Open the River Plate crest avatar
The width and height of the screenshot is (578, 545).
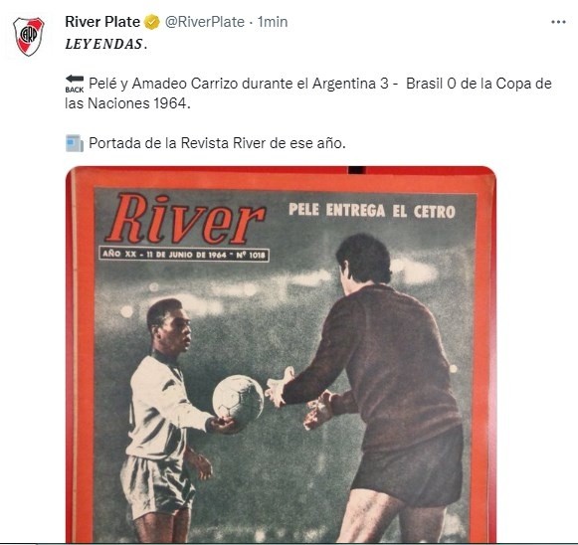click(x=29, y=37)
